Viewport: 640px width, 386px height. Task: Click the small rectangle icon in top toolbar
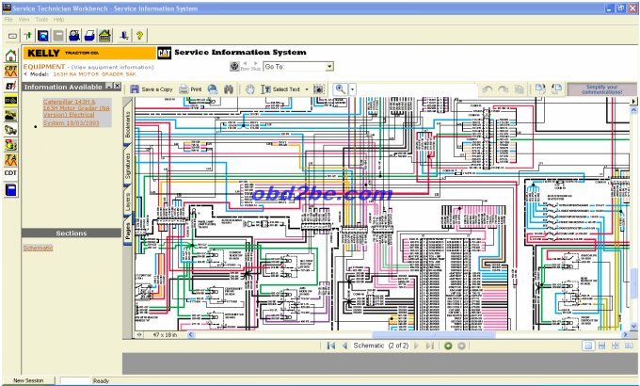(12, 36)
